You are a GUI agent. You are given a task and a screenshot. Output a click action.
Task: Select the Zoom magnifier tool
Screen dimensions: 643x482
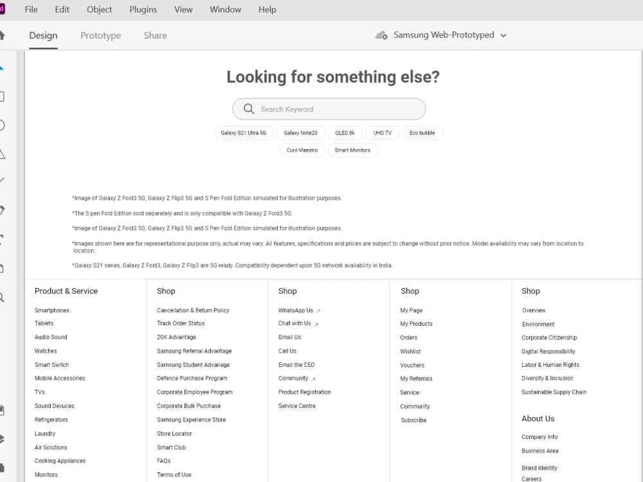(x=2, y=298)
